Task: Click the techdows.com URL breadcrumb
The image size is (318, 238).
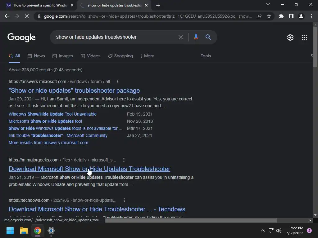Action: pos(62,200)
